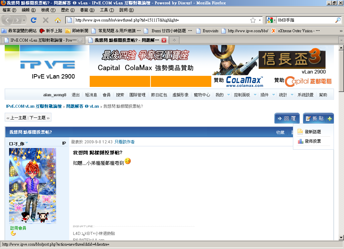Open the tab list dropdown at tab bar end
344x249 pixels.
341,40
